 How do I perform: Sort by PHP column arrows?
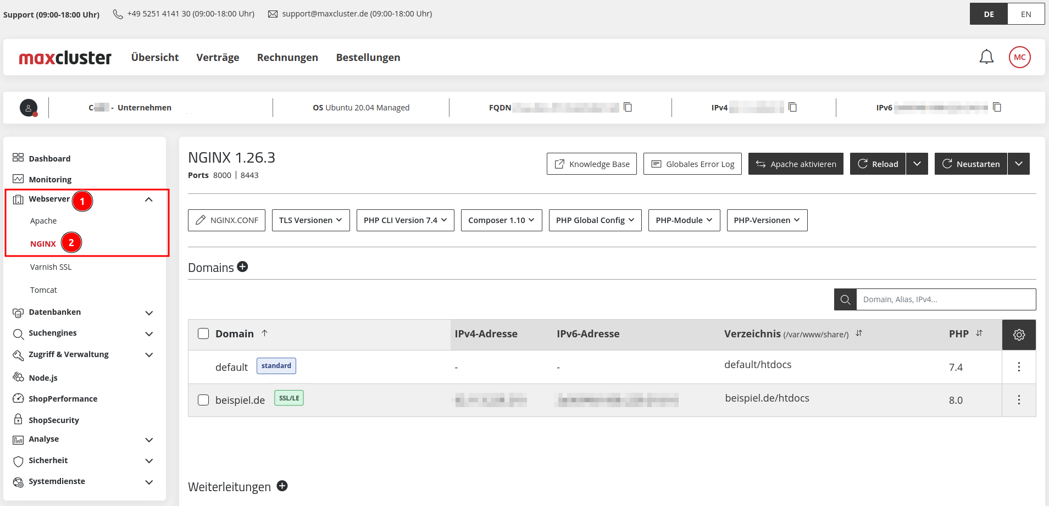pos(979,333)
